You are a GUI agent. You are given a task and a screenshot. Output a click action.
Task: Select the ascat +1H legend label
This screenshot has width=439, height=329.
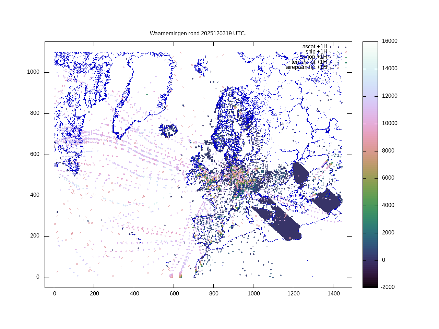[x=315, y=47]
